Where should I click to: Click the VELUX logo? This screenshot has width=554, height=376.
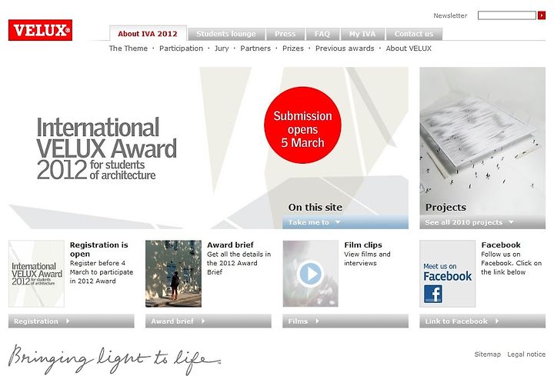point(40,30)
